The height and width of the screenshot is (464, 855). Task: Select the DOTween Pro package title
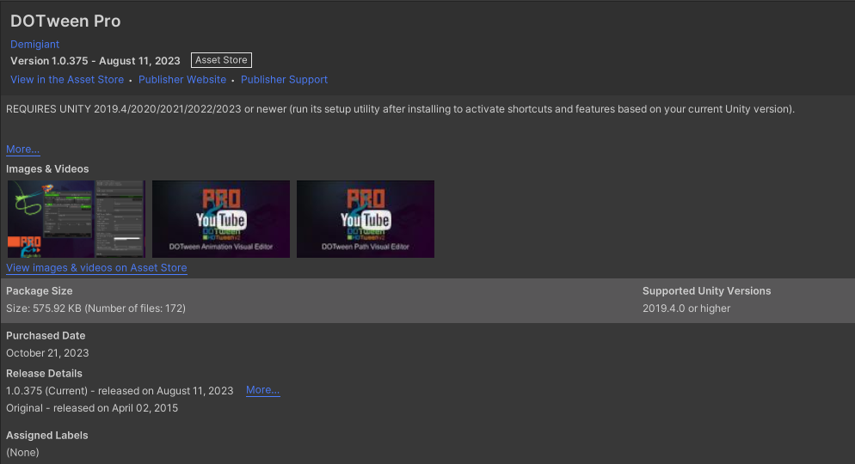65,21
